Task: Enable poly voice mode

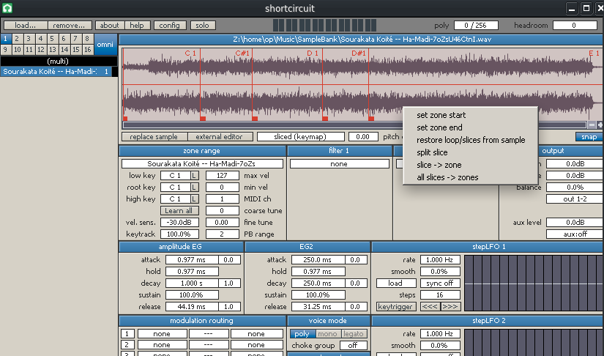Action: (302, 333)
